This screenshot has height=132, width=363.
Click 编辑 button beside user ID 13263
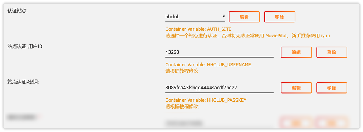[296, 52]
